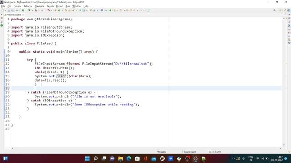The width and height of the screenshot is (291, 163).
Task: Collapse the imports fold at line 3
Action: [10, 27]
